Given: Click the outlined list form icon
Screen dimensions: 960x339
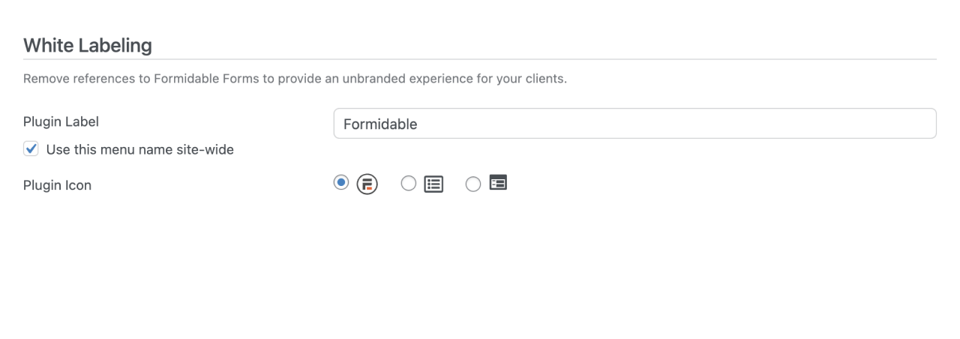Looking at the screenshot, I should pos(433,184).
